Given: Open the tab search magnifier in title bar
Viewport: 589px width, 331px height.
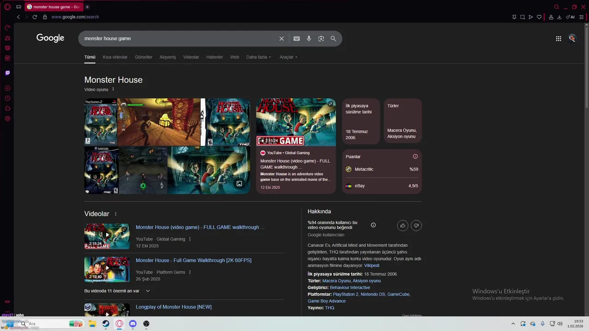Looking at the screenshot, I should tap(556, 7).
